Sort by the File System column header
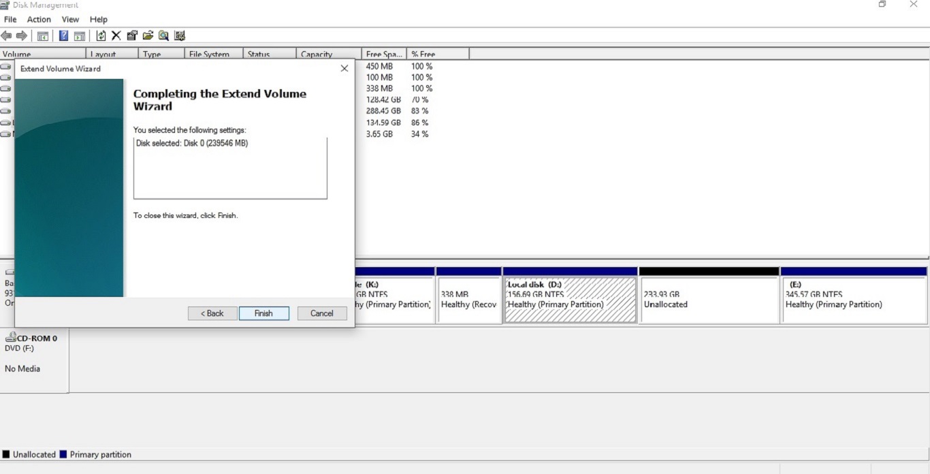The width and height of the screenshot is (930, 474). tap(214, 54)
